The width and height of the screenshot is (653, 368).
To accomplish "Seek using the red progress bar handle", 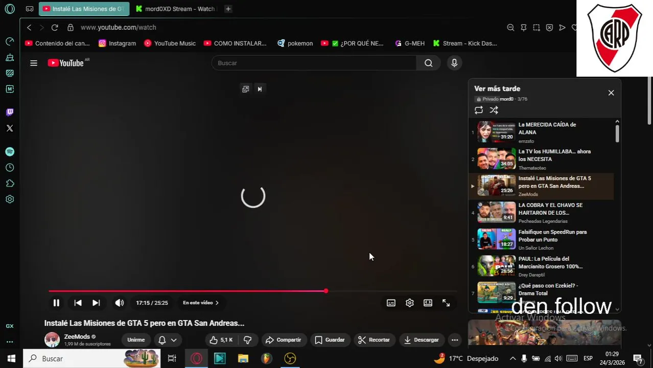I will [x=325, y=291].
